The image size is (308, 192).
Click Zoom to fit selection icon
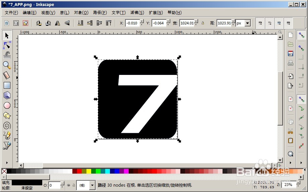pos(291,154)
